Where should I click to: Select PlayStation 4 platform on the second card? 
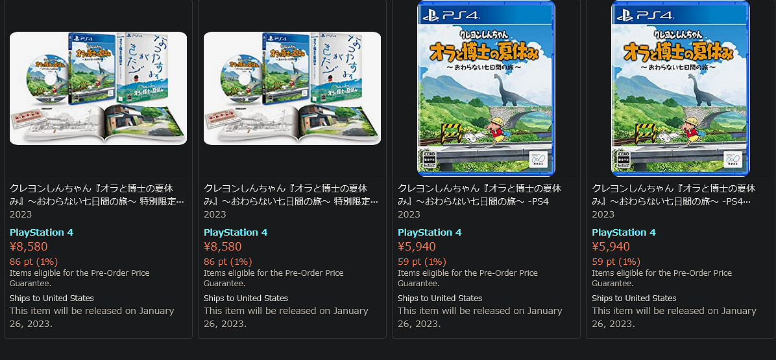[x=235, y=232]
